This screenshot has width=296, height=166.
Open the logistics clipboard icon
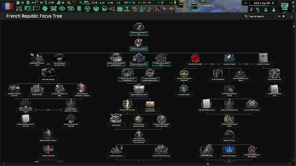(x=79, y=9)
